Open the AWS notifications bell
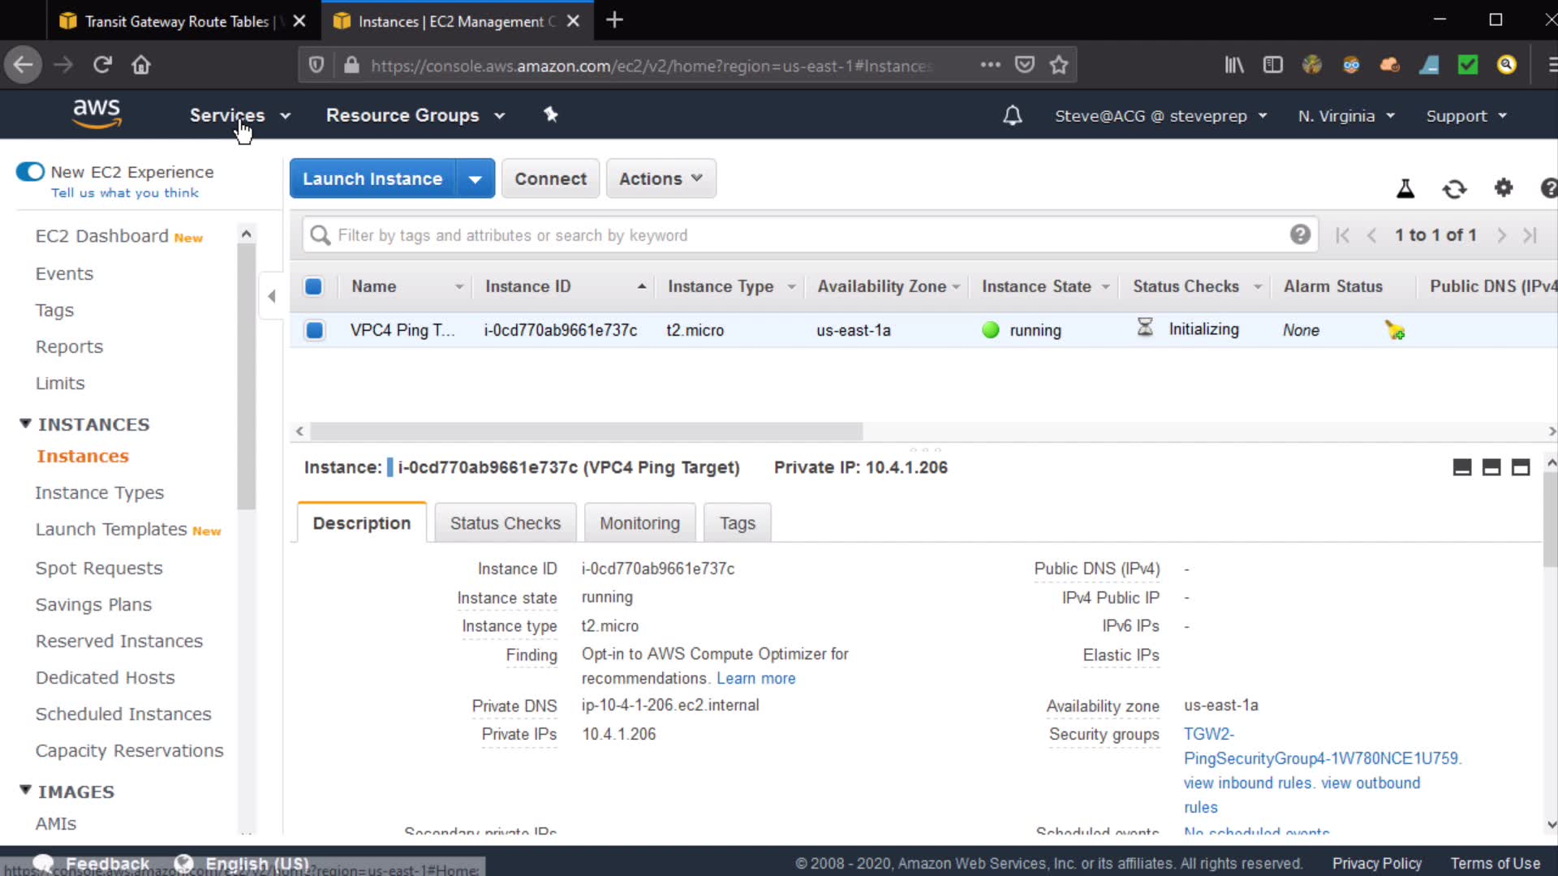 [x=1012, y=116]
